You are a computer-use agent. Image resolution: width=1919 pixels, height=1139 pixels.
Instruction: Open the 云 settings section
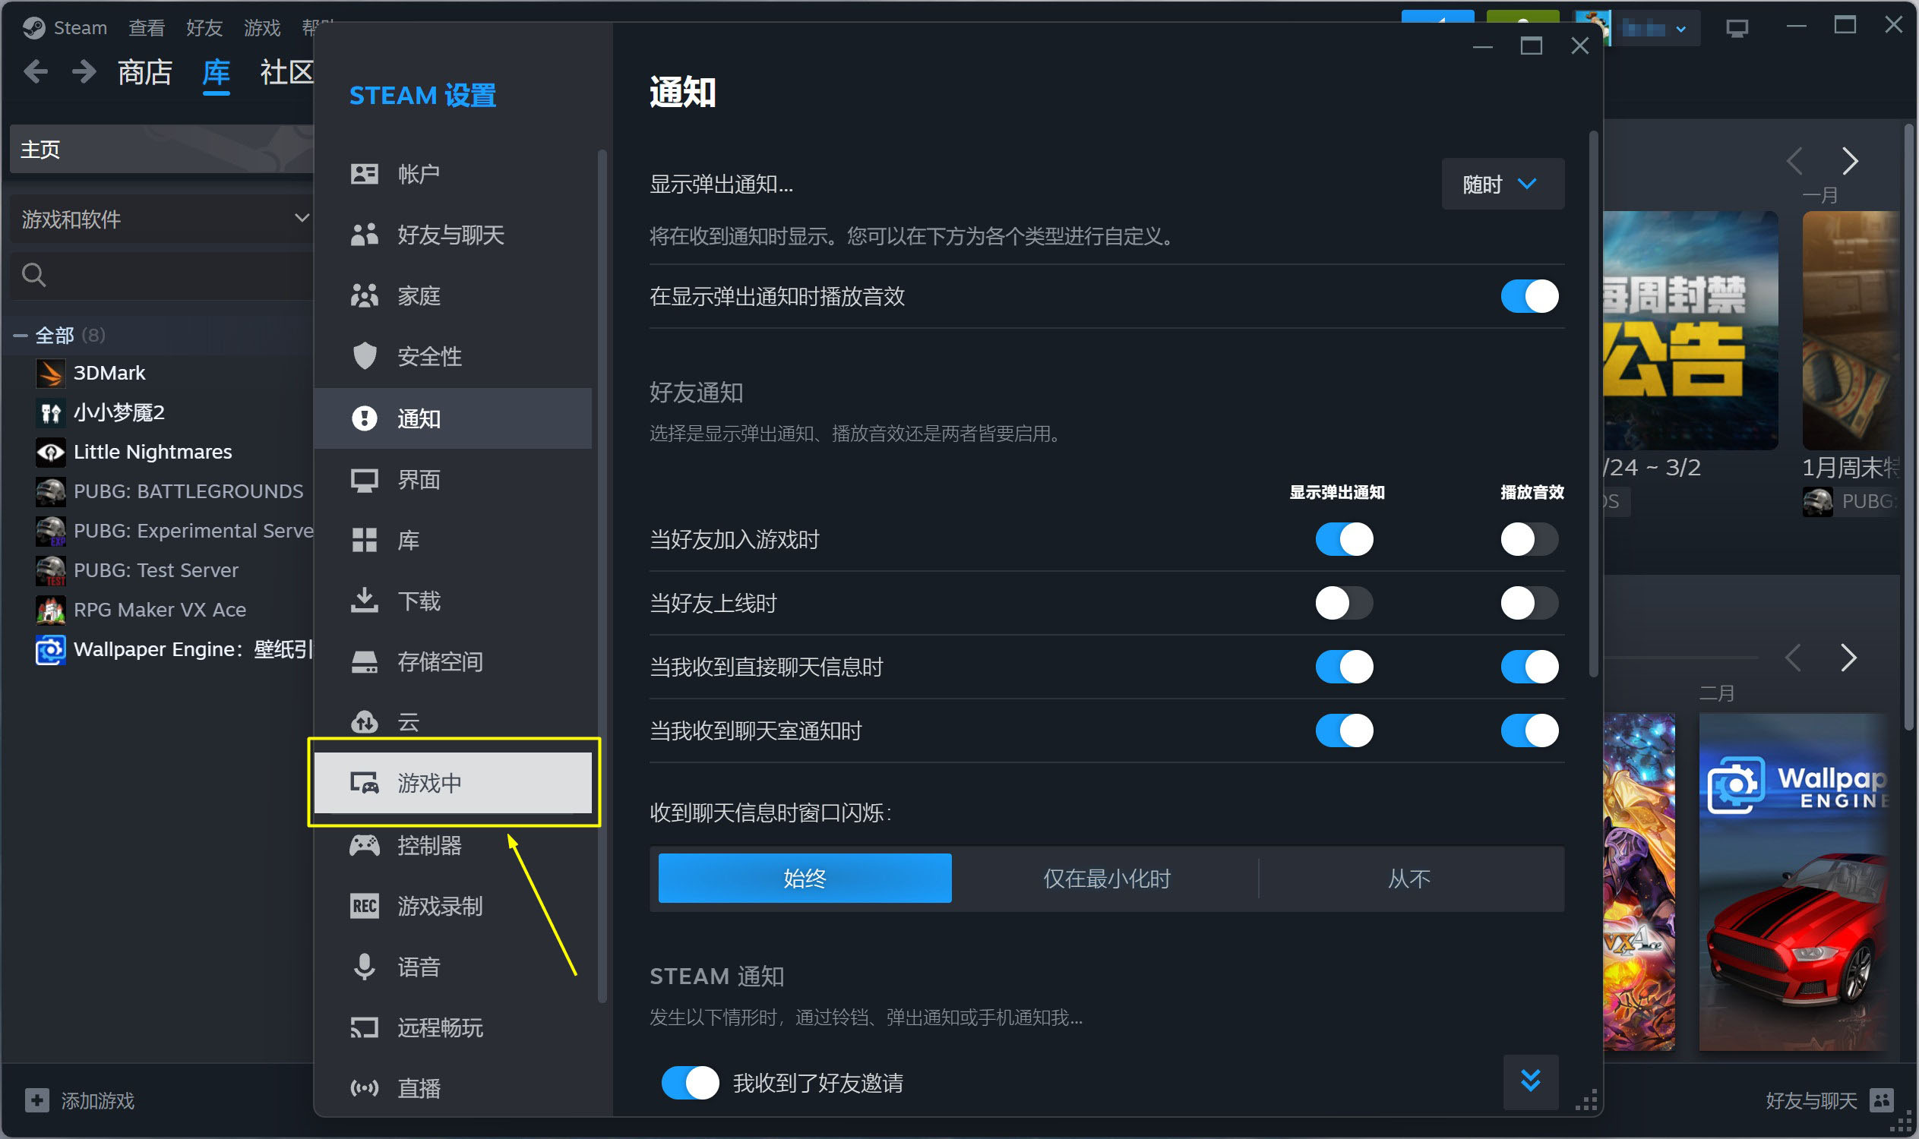pos(453,722)
